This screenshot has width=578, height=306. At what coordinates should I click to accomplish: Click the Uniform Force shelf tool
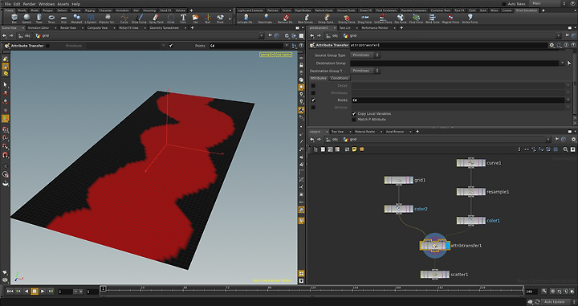[383, 18]
